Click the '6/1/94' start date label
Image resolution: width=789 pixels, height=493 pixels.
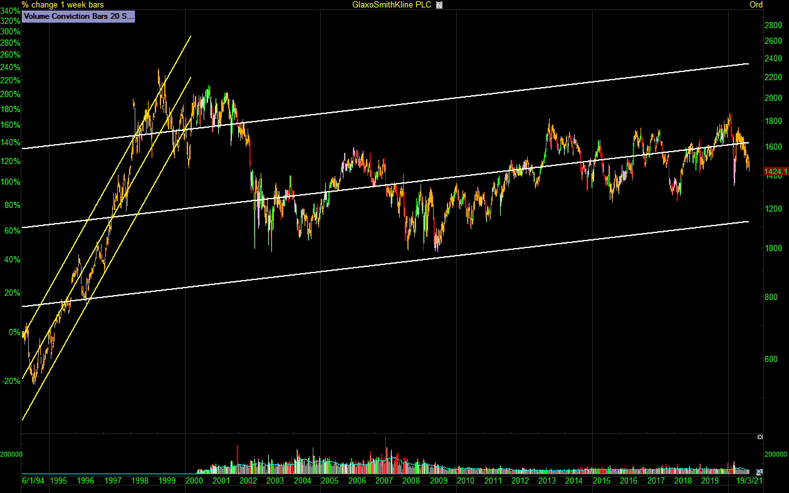pyautogui.click(x=34, y=481)
